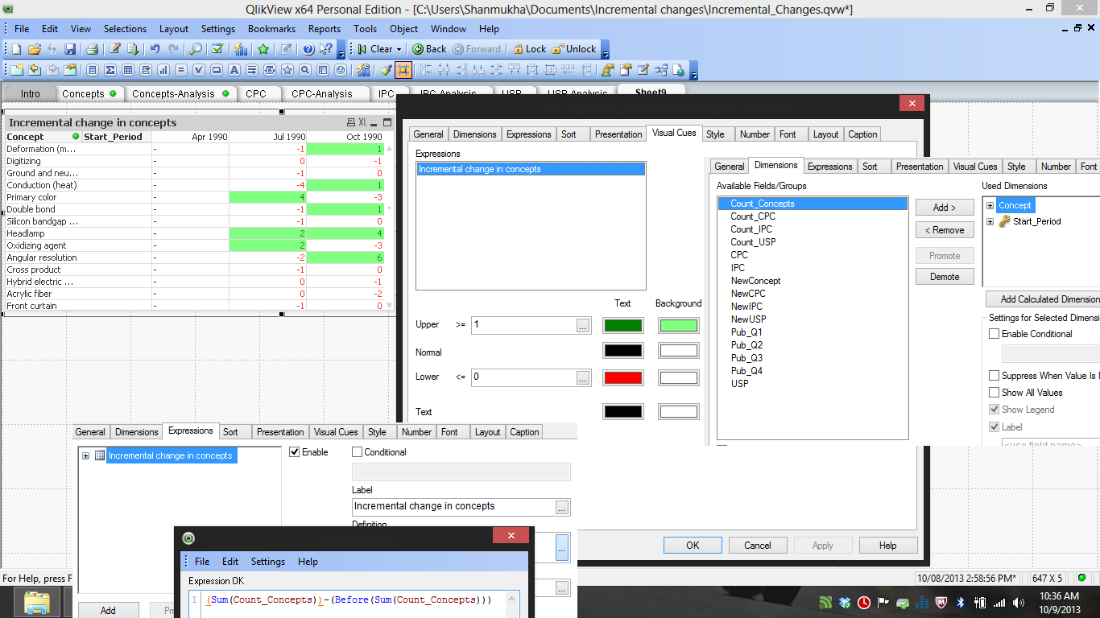Open the Lower value ellipsis expression editor
Viewport: 1100px width, 618px height.
pos(584,377)
